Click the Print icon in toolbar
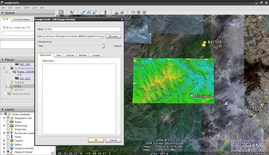The image size is (269, 155). (x=139, y=12)
